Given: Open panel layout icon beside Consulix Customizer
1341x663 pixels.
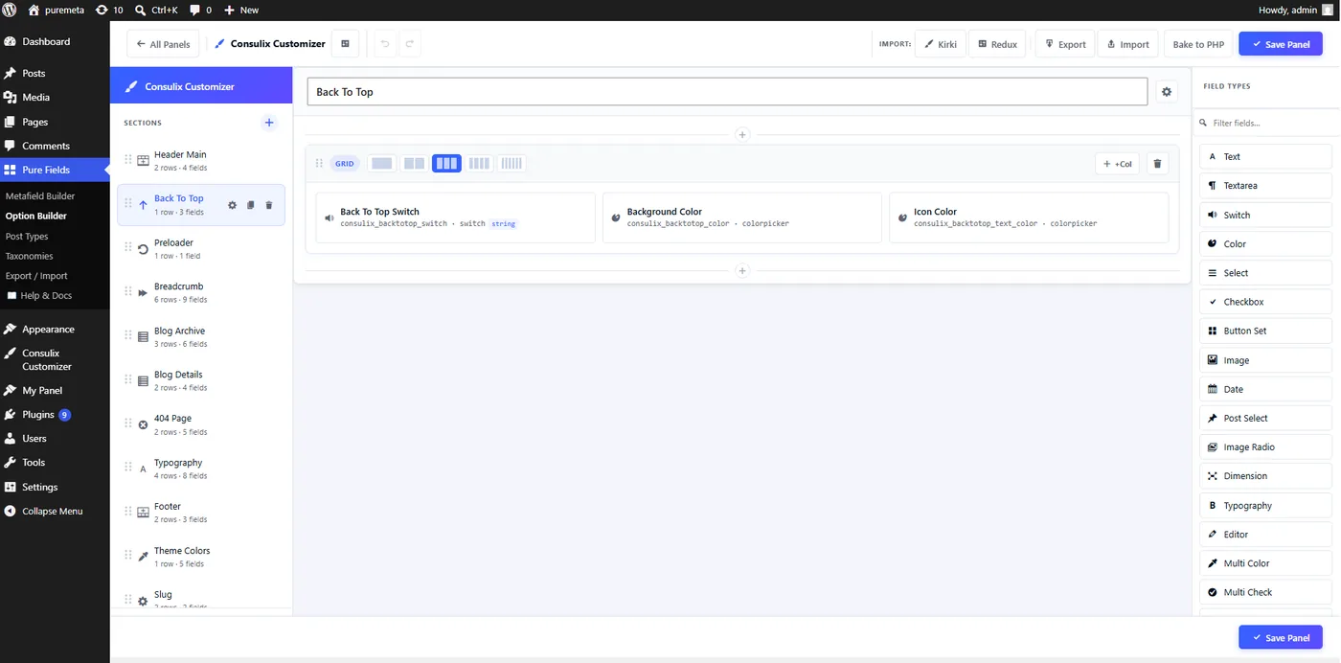Looking at the screenshot, I should click(x=345, y=44).
